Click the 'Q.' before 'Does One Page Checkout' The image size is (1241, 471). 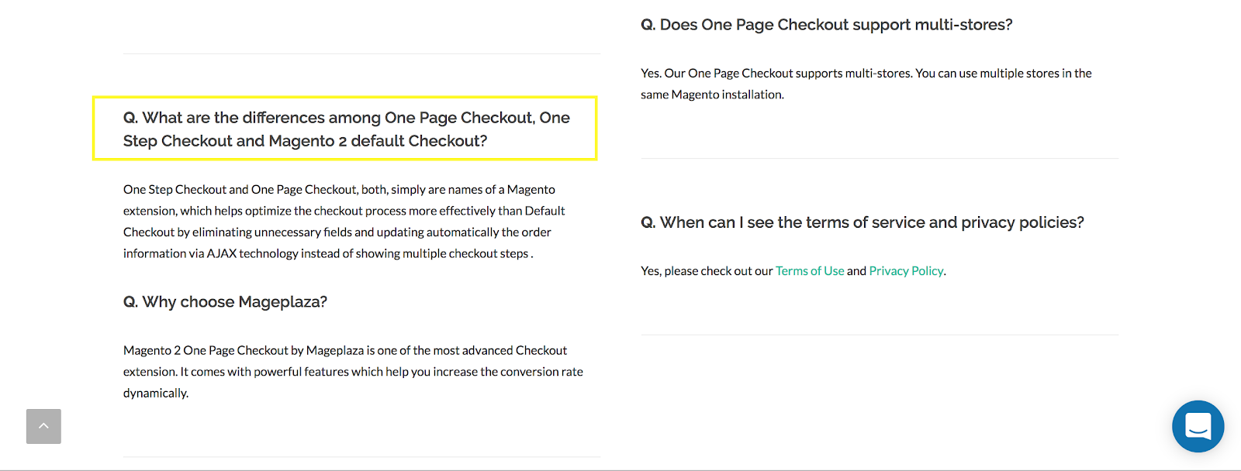click(x=648, y=25)
